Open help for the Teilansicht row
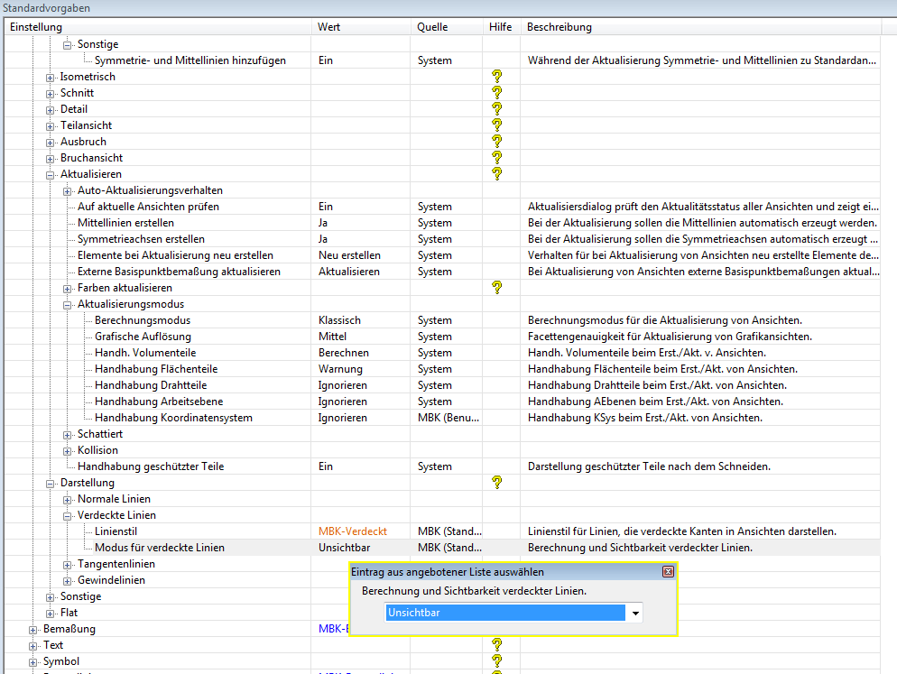897x674 pixels. pyautogui.click(x=496, y=125)
